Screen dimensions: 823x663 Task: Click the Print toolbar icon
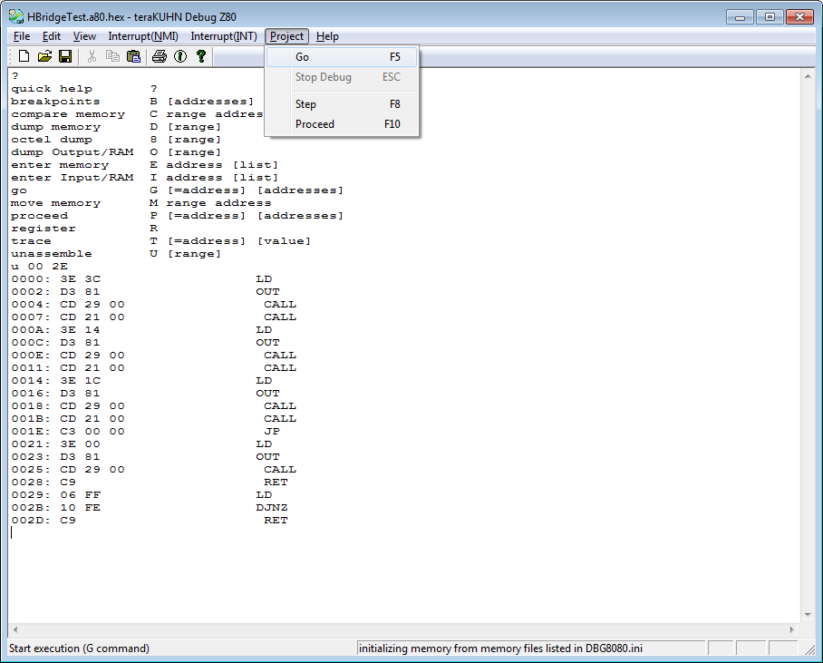coord(160,56)
